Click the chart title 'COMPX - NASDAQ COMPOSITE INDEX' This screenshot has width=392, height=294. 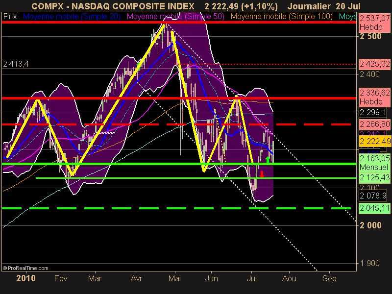[x=113, y=6]
